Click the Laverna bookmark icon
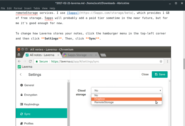This screenshot has height=126, width=185. click(x=19, y=67)
